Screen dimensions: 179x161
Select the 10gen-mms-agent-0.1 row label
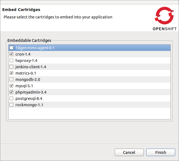(35, 48)
